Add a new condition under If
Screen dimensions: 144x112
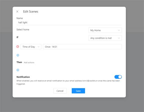(18, 55)
